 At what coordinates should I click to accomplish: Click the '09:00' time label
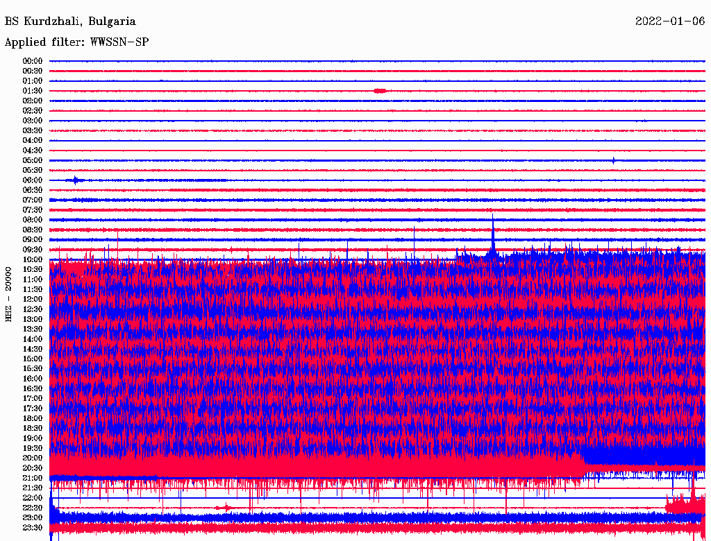click(33, 239)
